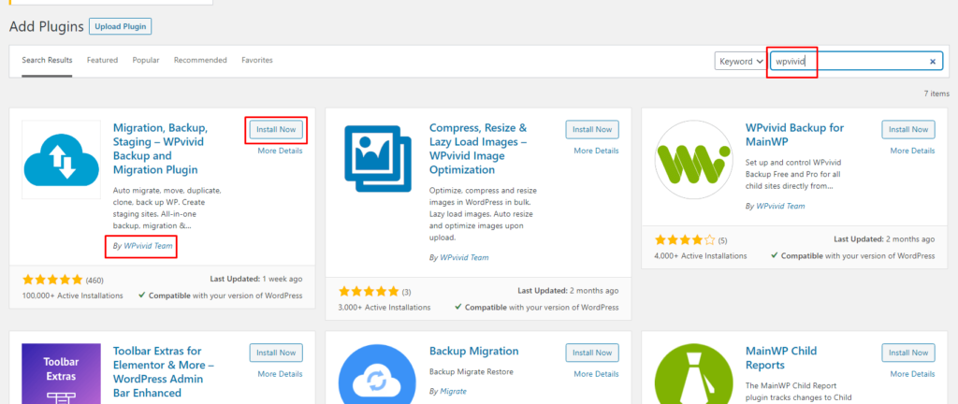Click the Add Plugins page heading

(47, 26)
